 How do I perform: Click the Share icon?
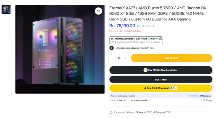pyautogui.click(x=204, y=100)
